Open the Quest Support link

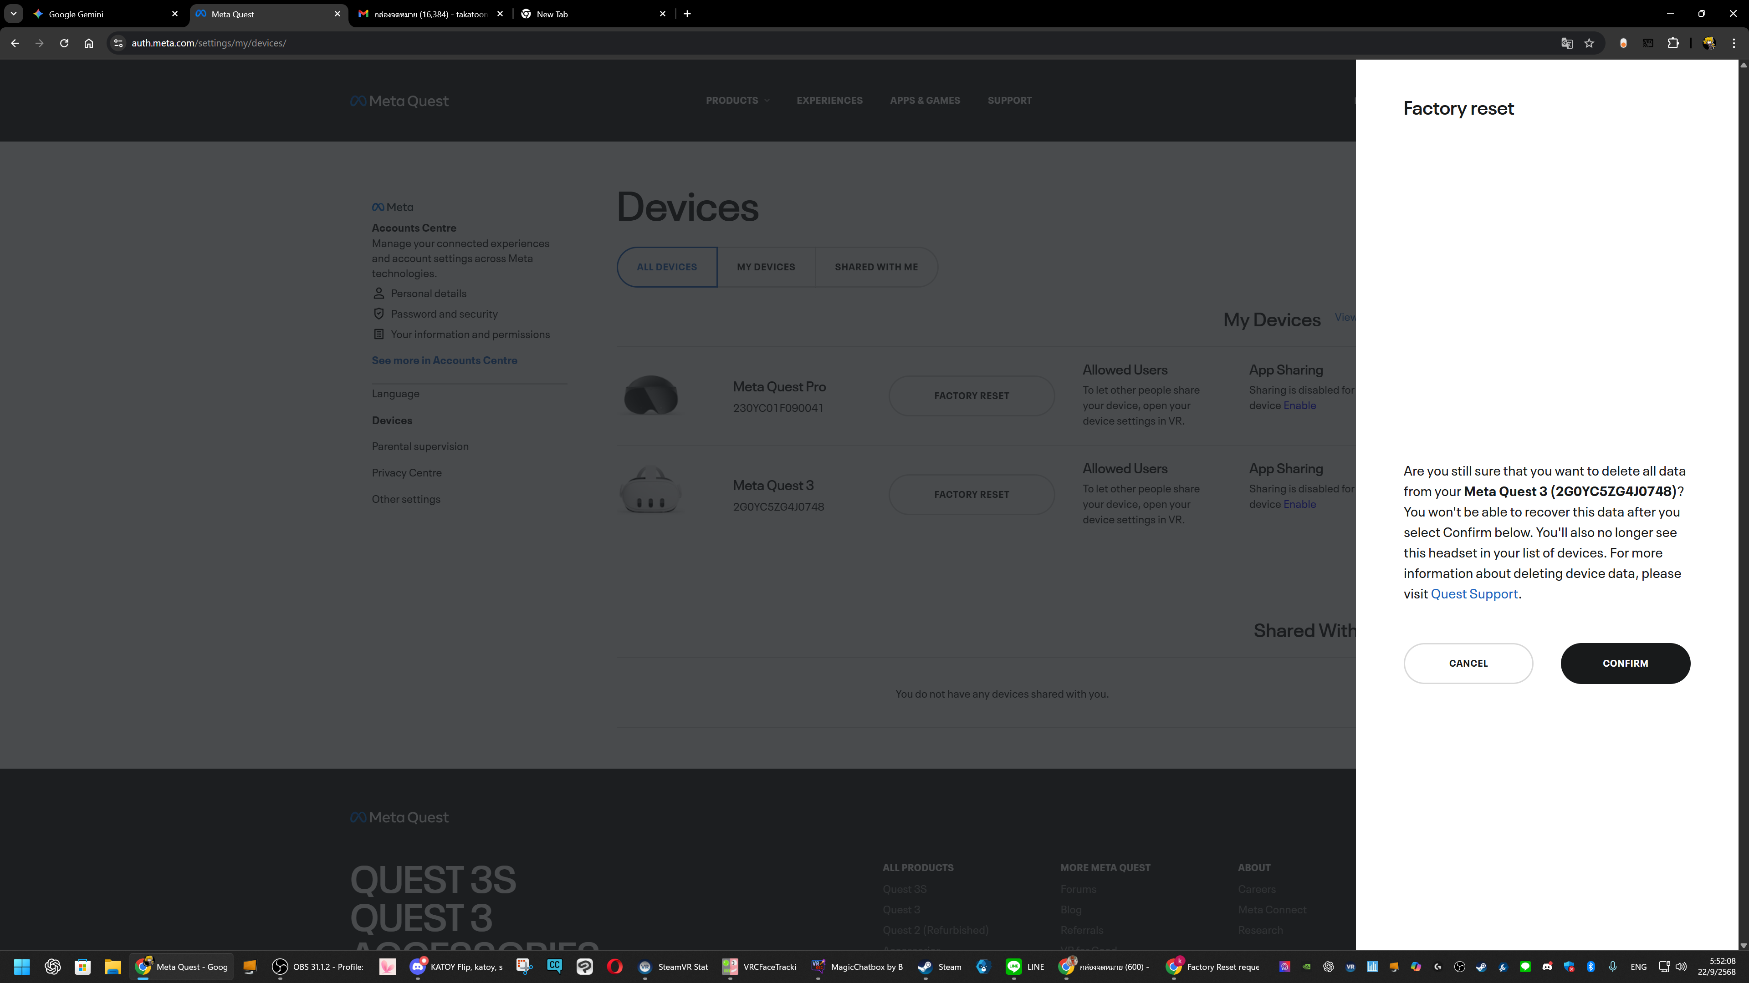1474,593
